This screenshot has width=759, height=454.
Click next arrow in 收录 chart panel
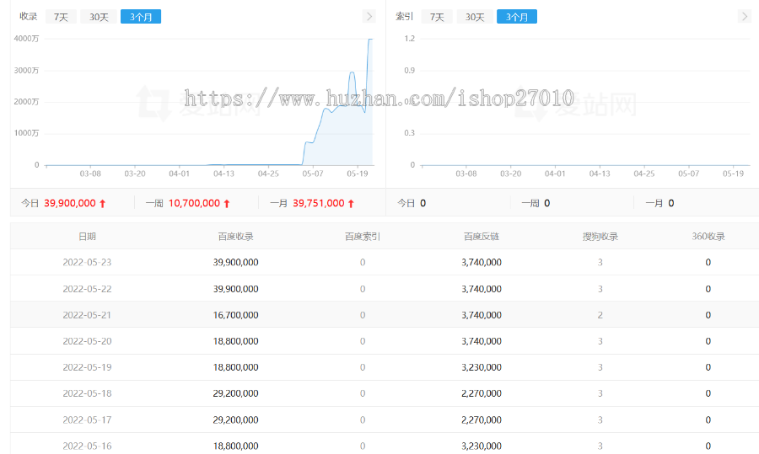369,17
